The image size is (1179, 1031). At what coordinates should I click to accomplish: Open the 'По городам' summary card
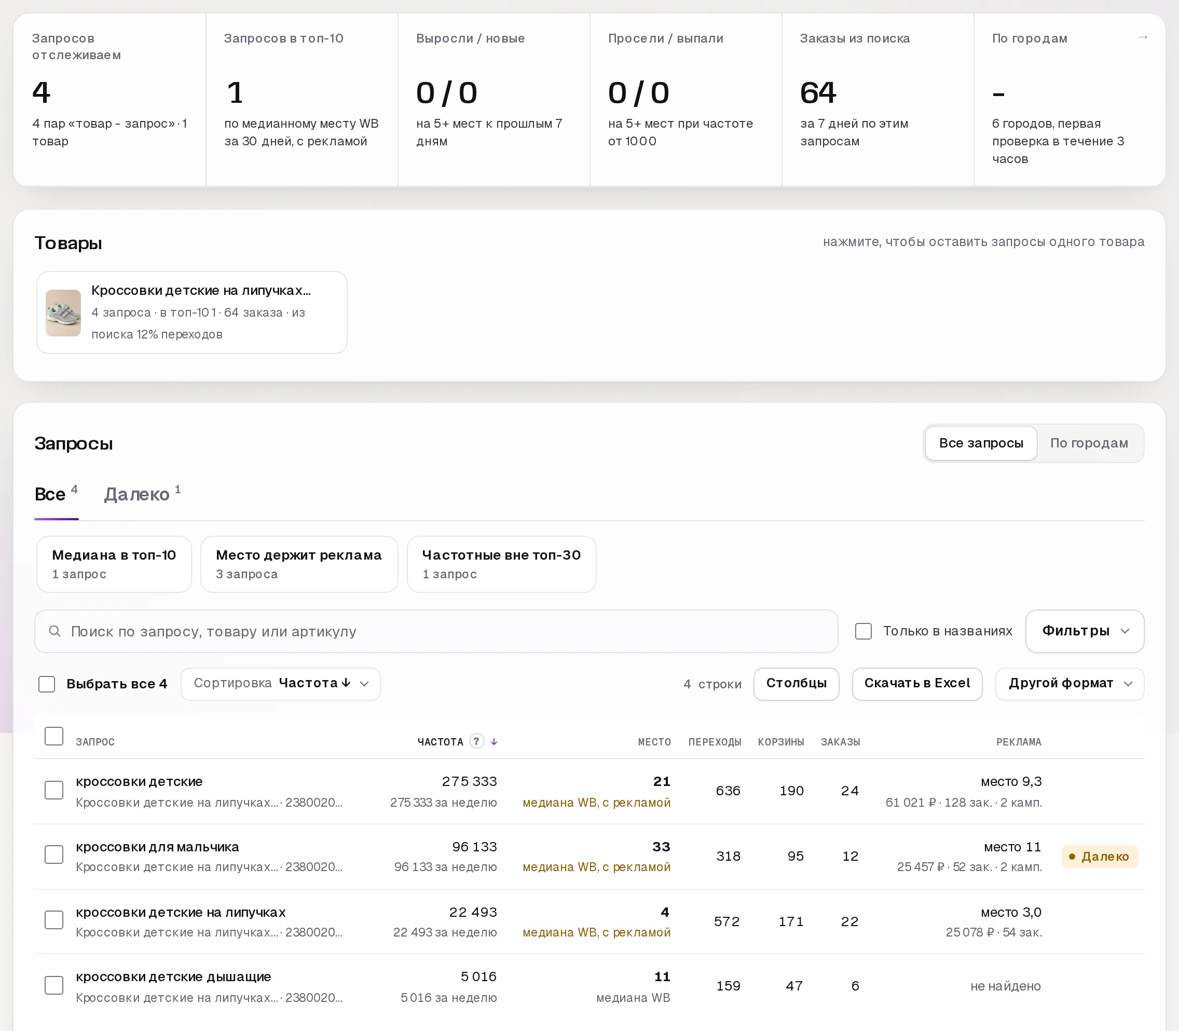coord(1069,100)
